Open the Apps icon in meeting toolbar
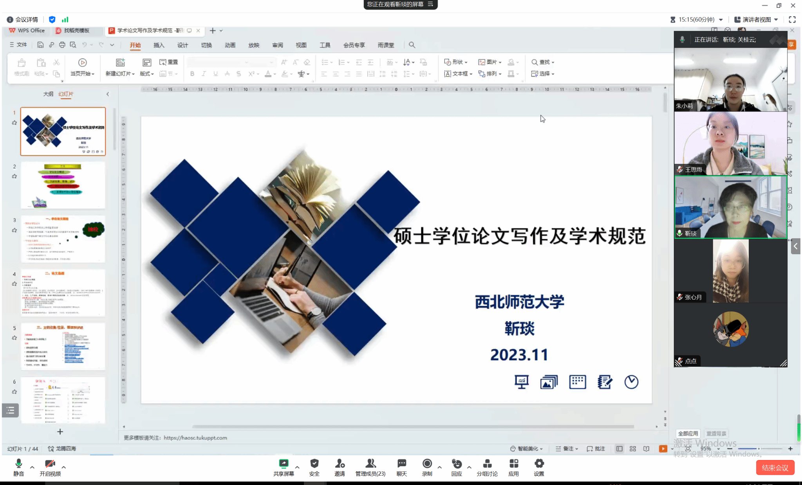 tap(513, 464)
